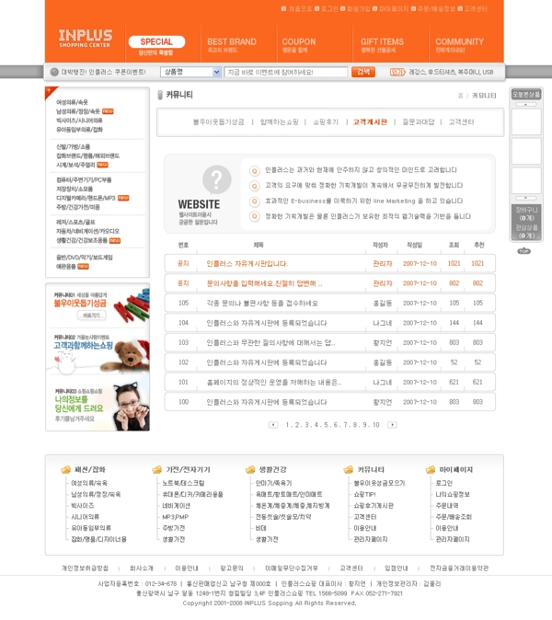Click the 커뮤니티 breadcrumb at top right
This screenshot has height=620, width=552.
click(x=484, y=96)
